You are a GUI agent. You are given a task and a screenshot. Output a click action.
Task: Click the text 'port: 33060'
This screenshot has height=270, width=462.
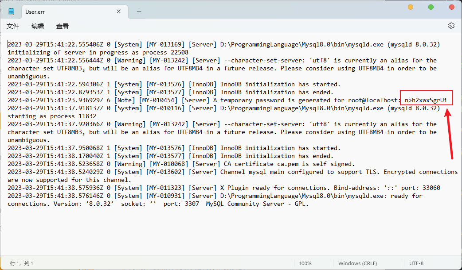pyautogui.click(x=420, y=188)
